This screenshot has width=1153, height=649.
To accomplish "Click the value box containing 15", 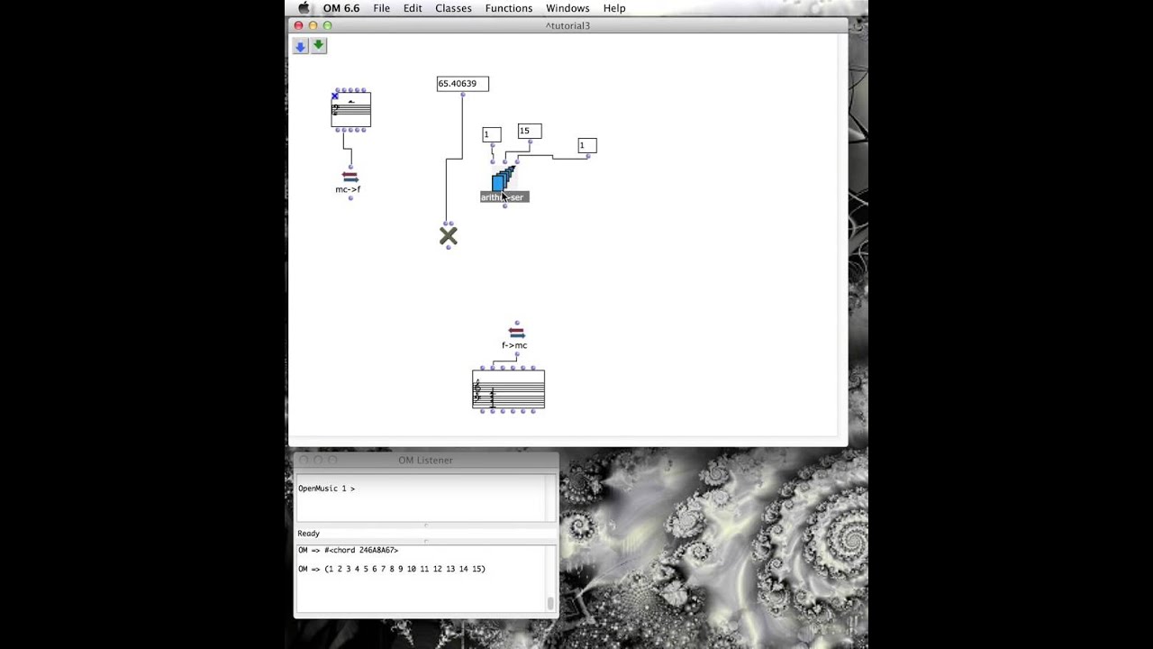I will pos(530,132).
